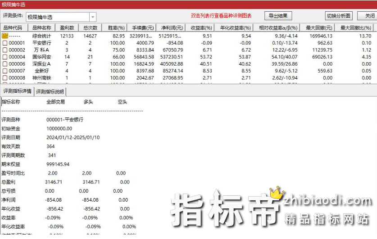Image resolution: width=377 pixels, height=239 pixels.
Task: Click the 空头 column label
Action: click(x=123, y=102)
